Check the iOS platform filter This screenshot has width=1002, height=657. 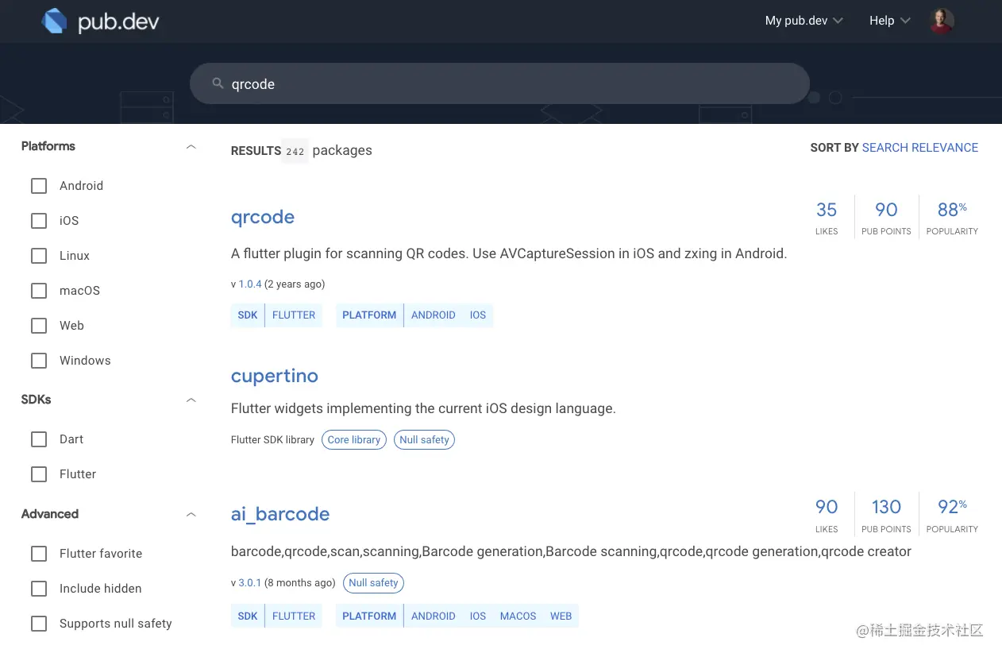pos(39,221)
